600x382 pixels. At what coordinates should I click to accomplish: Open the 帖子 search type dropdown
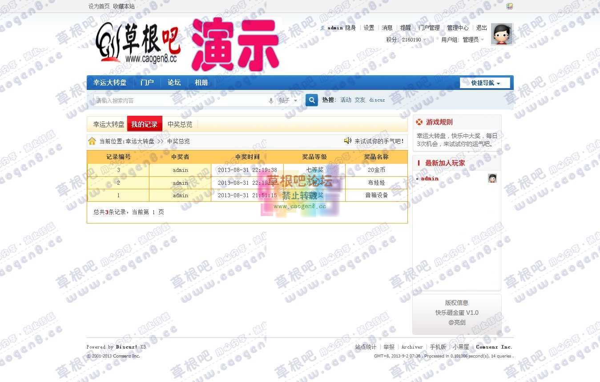click(x=288, y=101)
